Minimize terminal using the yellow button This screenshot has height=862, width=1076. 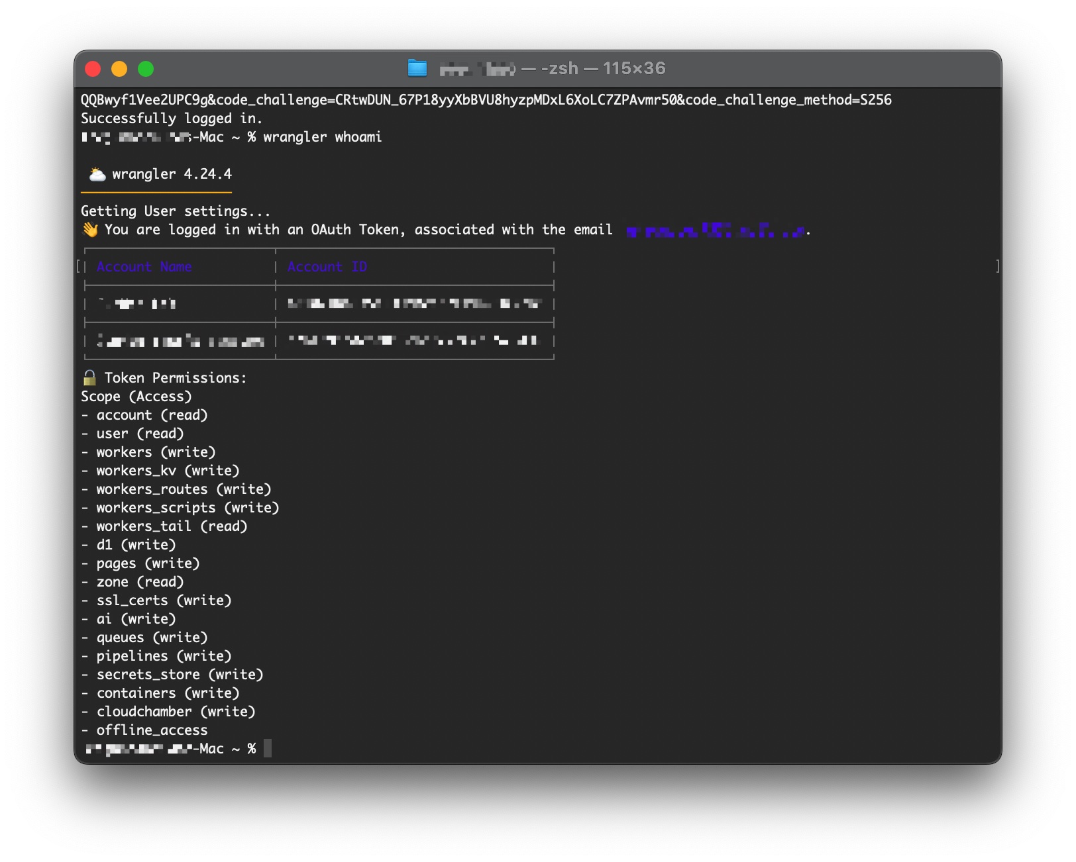(x=119, y=69)
